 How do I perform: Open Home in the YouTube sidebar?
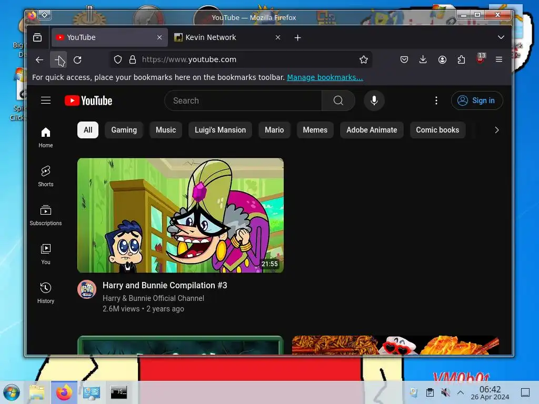[x=46, y=137]
